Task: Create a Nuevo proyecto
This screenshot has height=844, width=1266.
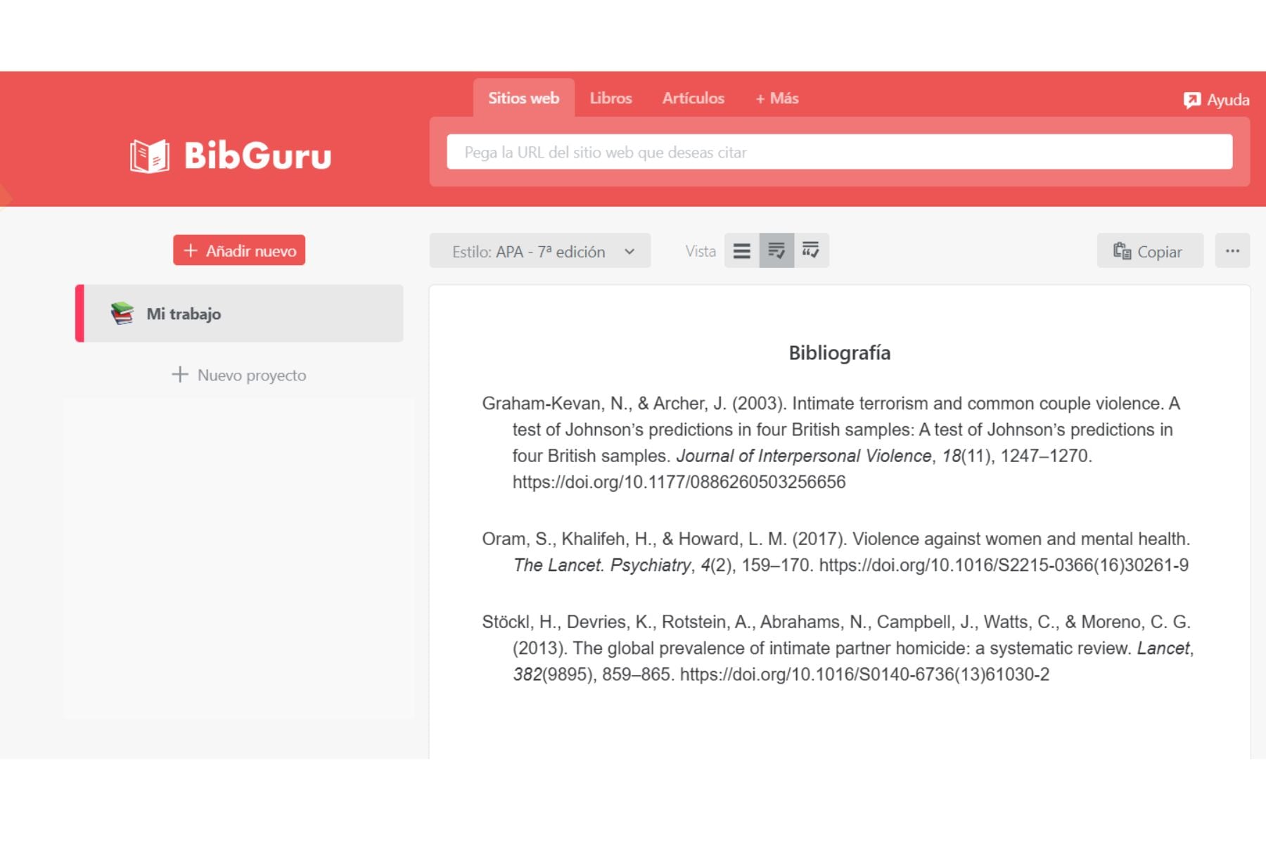Action: point(239,375)
